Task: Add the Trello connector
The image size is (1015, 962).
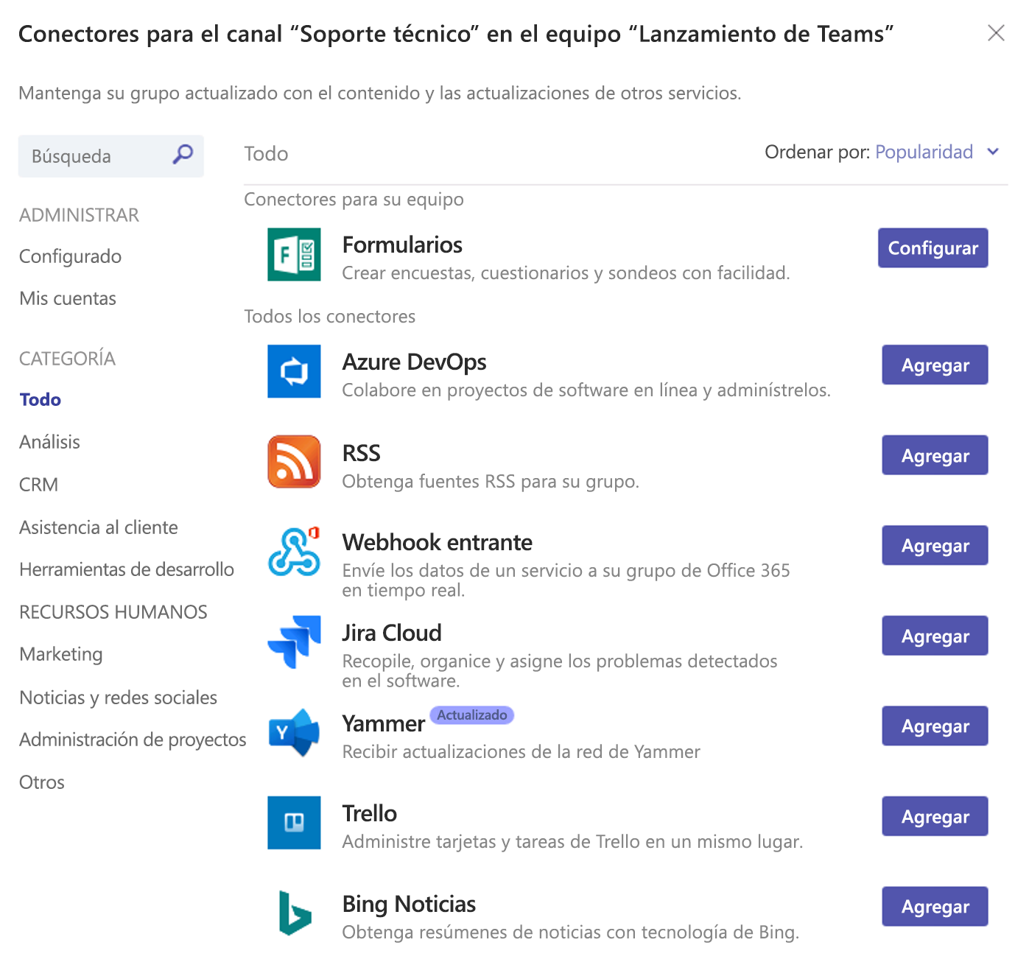Action: click(x=935, y=816)
